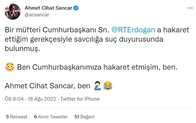The image size is (196, 123).
Task: Open the @RTErdogan mention link
Action: coord(133,30)
